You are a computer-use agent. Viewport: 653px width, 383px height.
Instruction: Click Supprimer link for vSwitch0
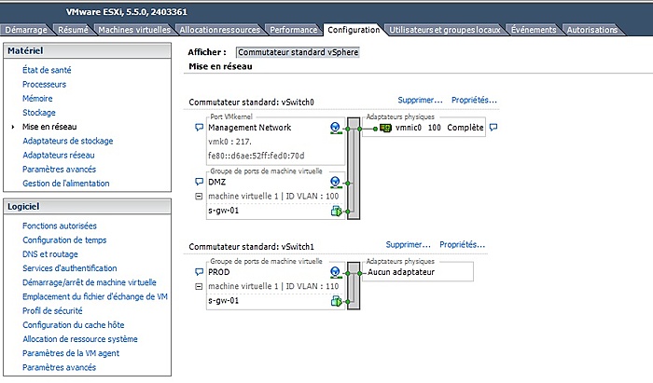tap(420, 100)
